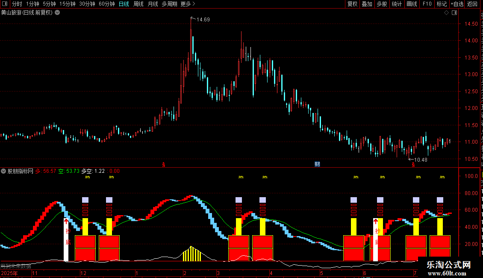
Task: Select the 5分钟 period
Action: (49, 4)
